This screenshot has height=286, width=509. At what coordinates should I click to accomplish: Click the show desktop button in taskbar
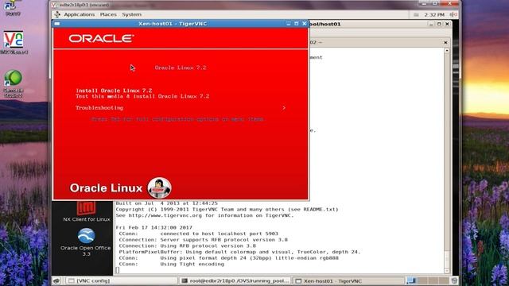[x=56, y=280]
